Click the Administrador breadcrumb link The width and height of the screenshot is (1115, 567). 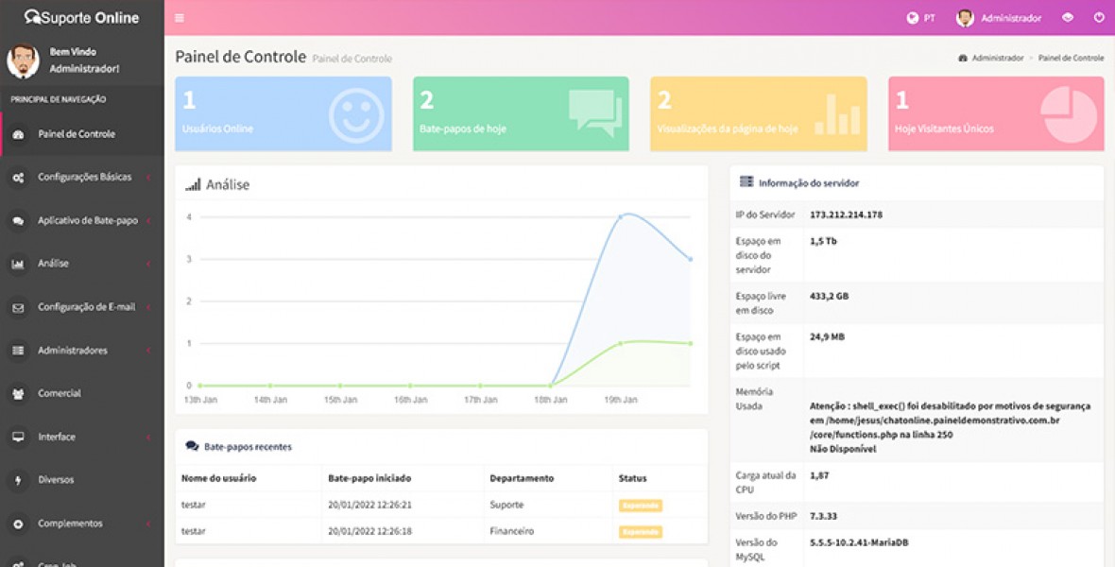(998, 59)
